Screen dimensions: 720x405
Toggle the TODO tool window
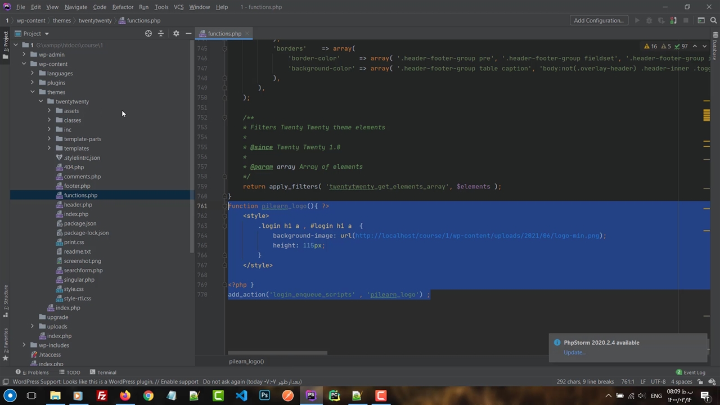70,372
